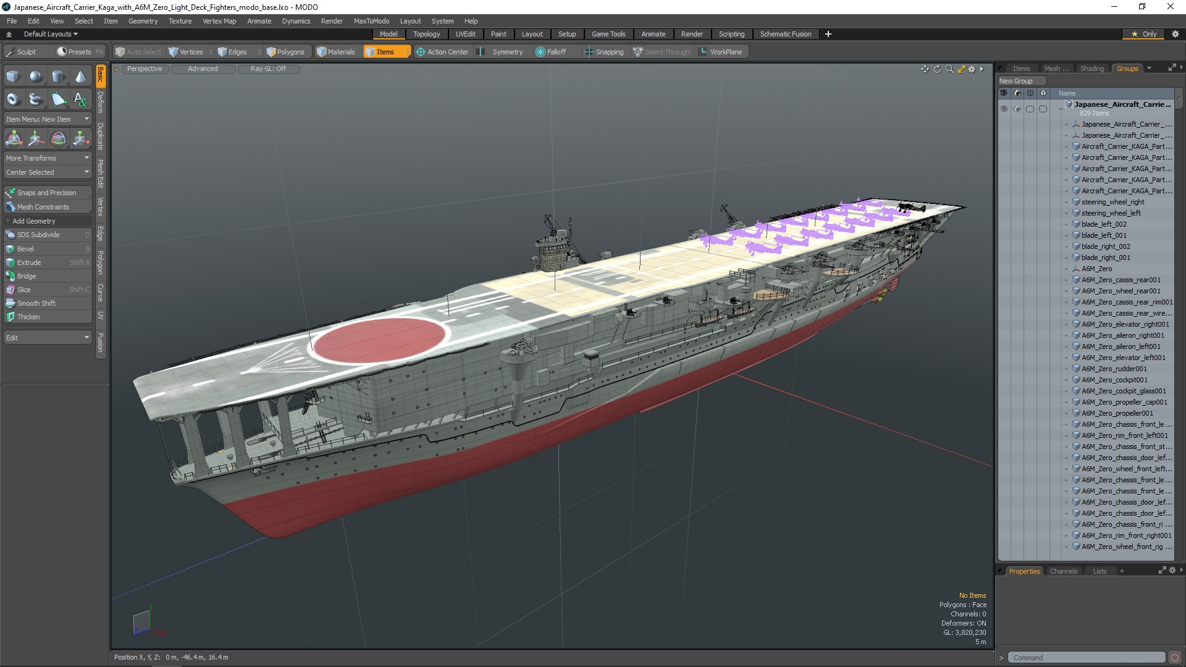
Task: Switch to the UVEdit tab
Action: coord(466,33)
